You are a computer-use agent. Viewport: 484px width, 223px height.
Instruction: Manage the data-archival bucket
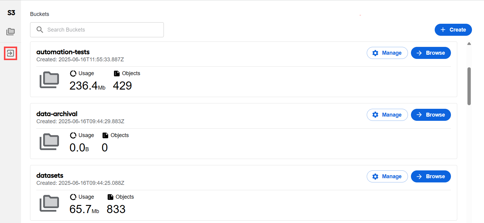point(387,115)
